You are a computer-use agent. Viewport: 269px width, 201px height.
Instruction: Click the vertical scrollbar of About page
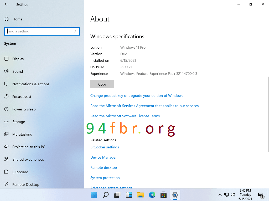coord(268,114)
